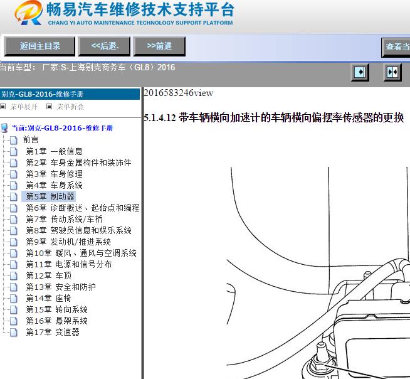Screen dimensions: 410x379
Task: Open 第6章 诊断概述、起始点和编程
Action: pyautogui.click(x=82, y=208)
